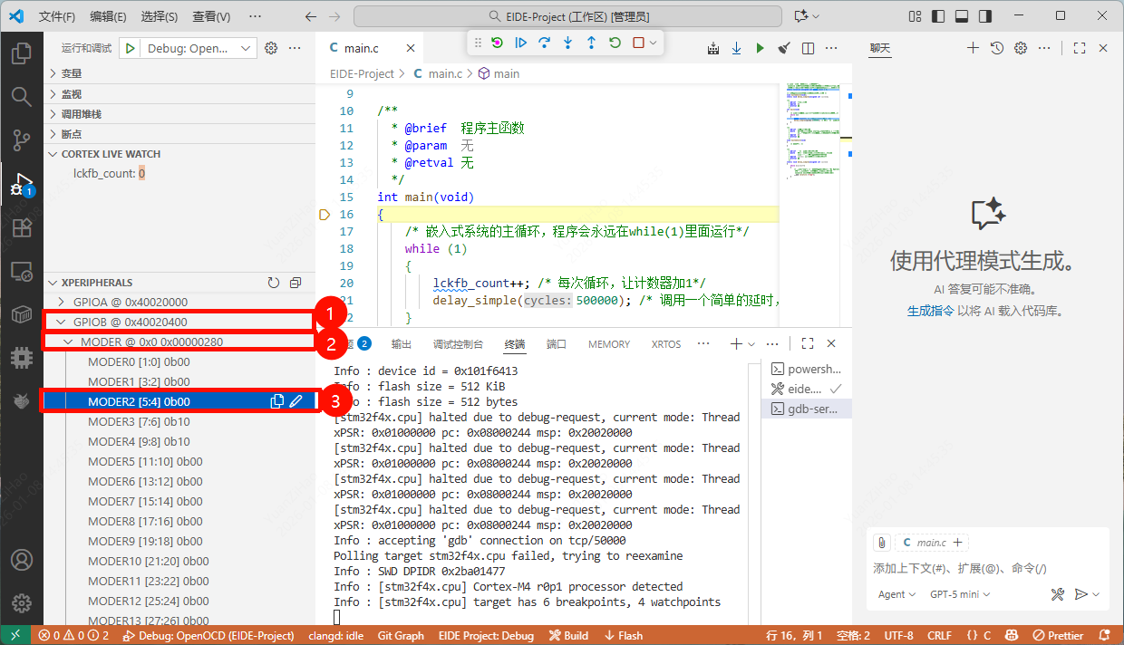Toggle the secondary sidebar layout button
The height and width of the screenshot is (645, 1124).
tap(984, 16)
